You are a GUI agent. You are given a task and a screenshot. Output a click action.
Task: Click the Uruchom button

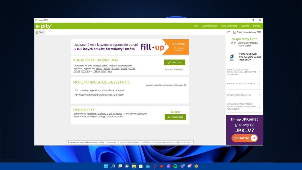click(175, 62)
